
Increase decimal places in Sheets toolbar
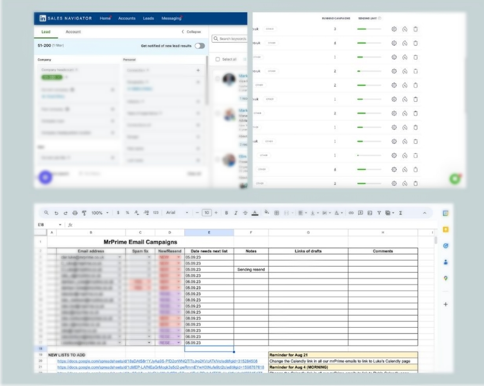point(146,212)
